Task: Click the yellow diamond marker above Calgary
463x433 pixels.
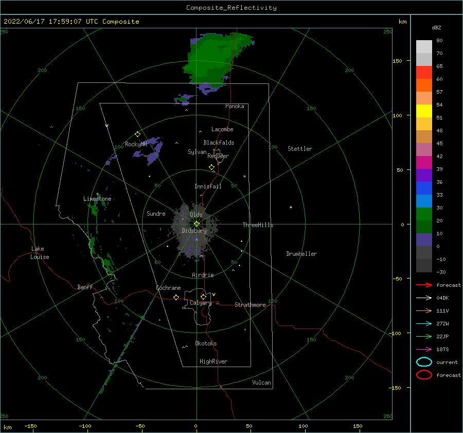Action: (203, 297)
